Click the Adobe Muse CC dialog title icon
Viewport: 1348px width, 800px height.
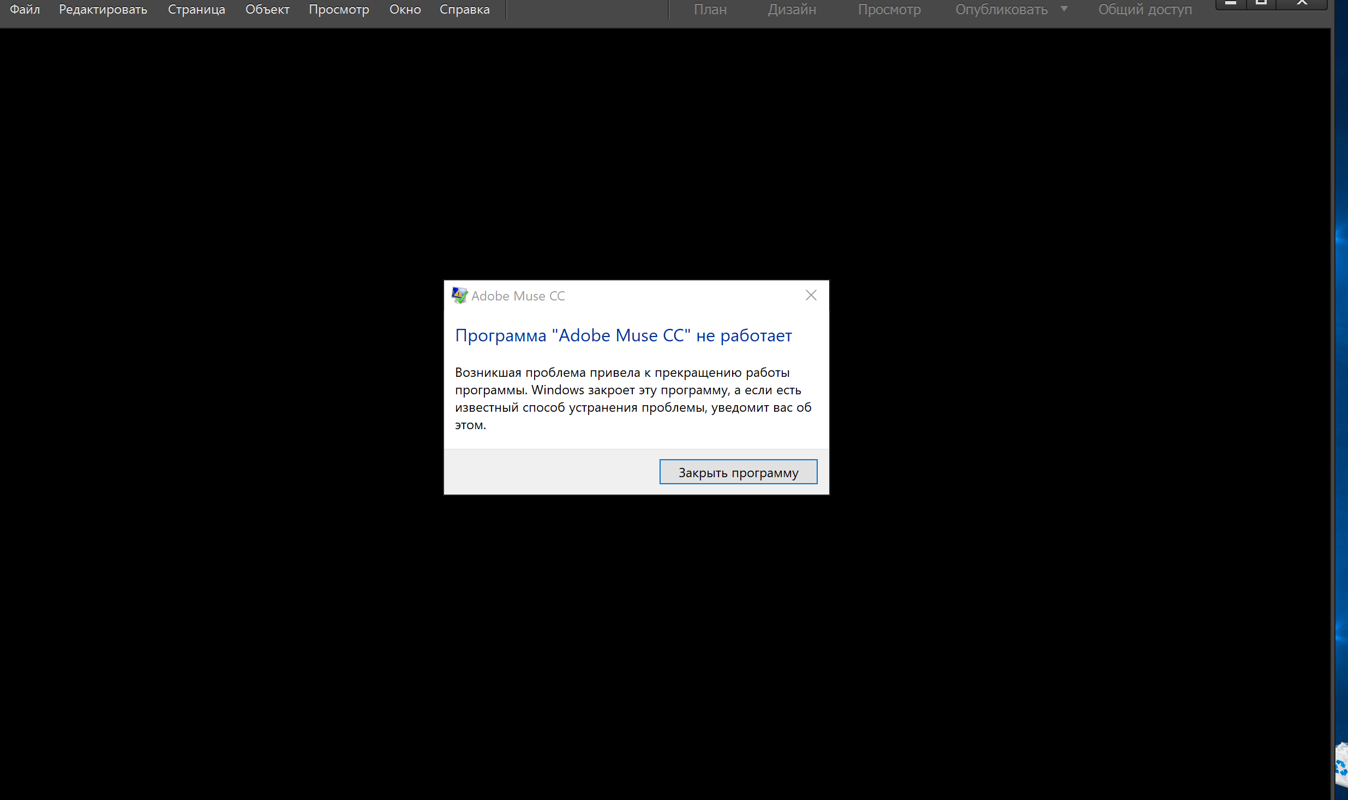(x=459, y=295)
